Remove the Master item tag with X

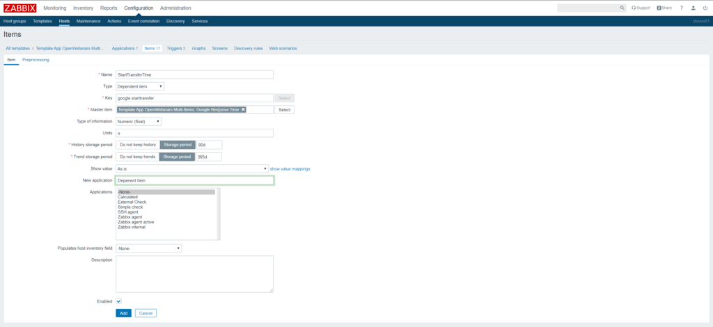[x=243, y=110]
